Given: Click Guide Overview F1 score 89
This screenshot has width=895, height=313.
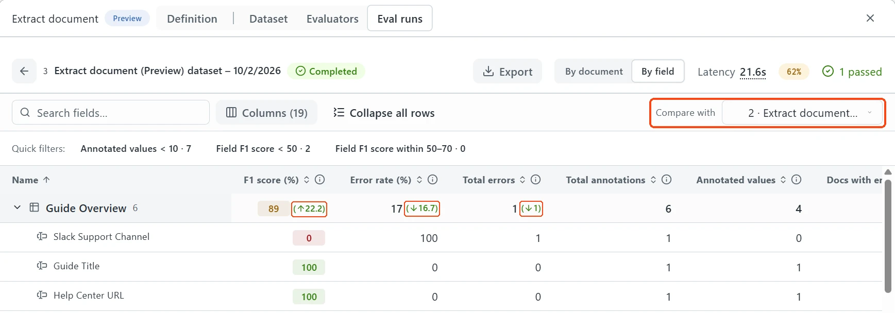Looking at the screenshot, I should click(x=274, y=208).
